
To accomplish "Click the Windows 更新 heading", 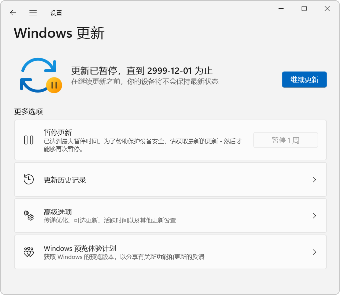I will click(59, 33).
